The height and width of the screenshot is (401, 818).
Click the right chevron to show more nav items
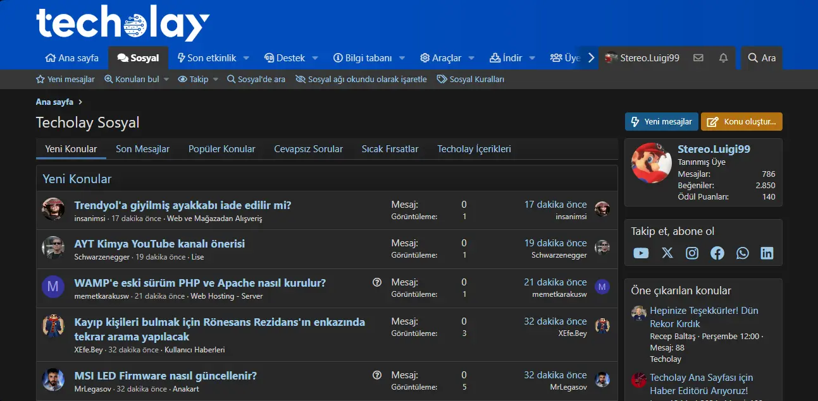[592, 57]
